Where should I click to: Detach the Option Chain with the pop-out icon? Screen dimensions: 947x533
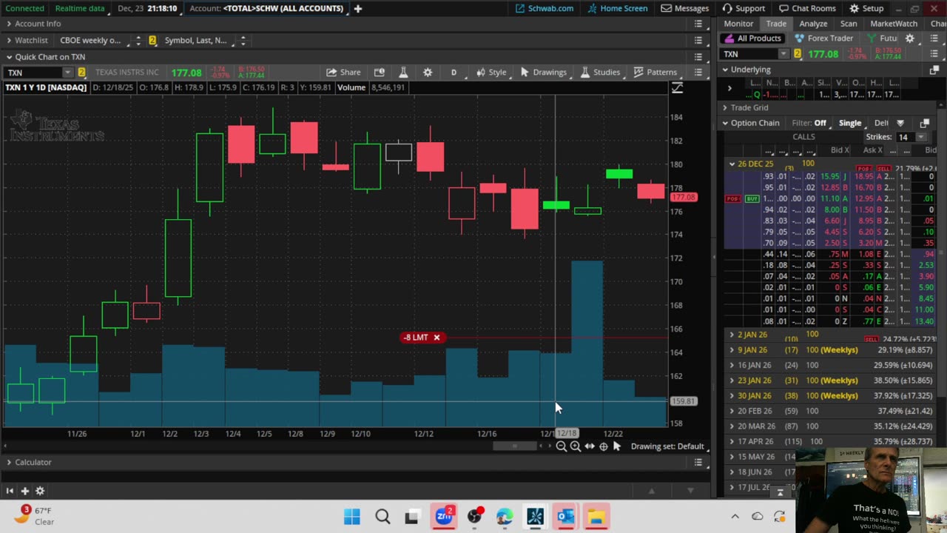pyautogui.click(x=924, y=123)
